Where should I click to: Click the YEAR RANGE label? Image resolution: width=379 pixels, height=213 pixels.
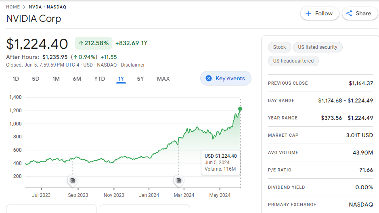tap(283, 118)
